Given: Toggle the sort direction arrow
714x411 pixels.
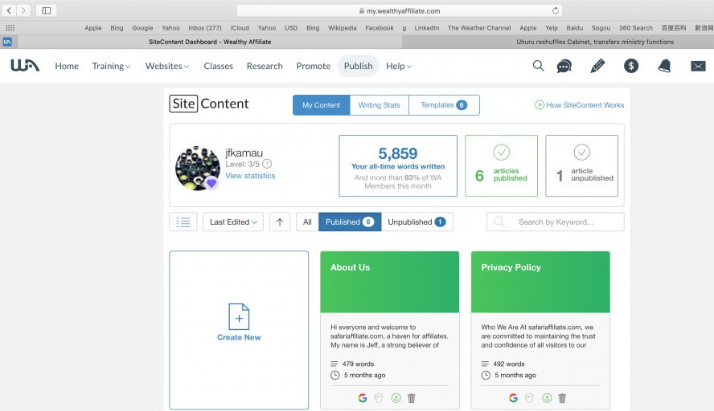Looking at the screenshot, I should (x=280, y=222).
